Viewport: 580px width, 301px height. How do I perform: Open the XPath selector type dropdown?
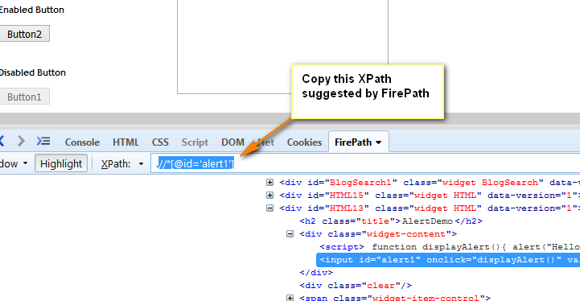[x=141, y=163]
